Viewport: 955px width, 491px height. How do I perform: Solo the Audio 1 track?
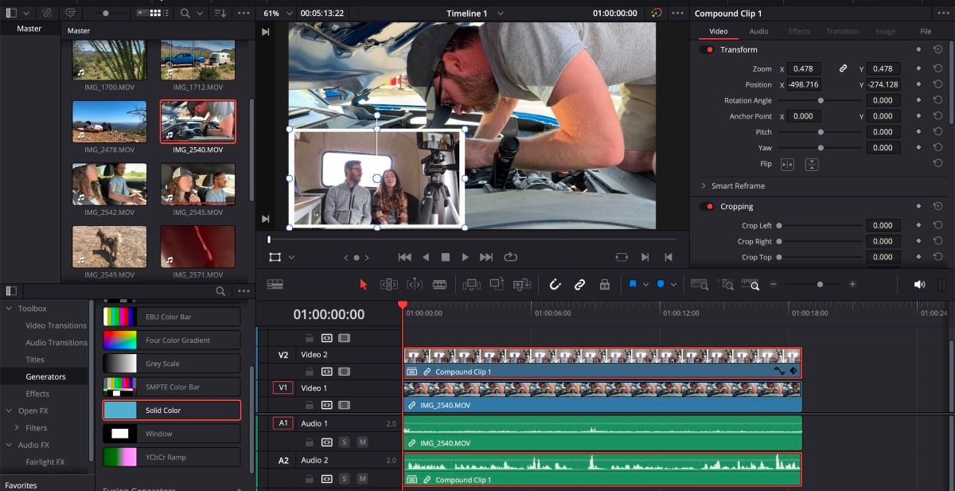tap(344, 442)
